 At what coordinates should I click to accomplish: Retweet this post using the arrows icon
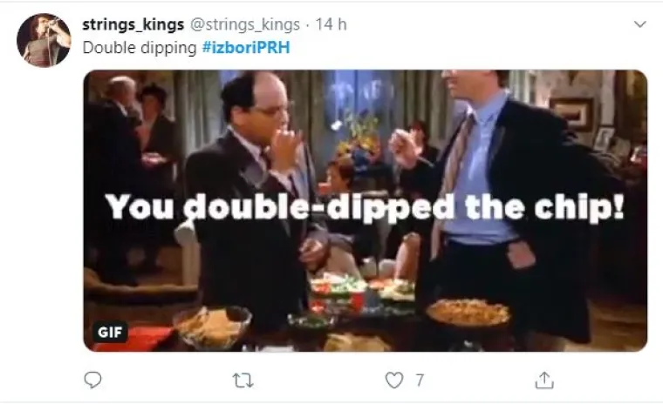click(243, 380)
